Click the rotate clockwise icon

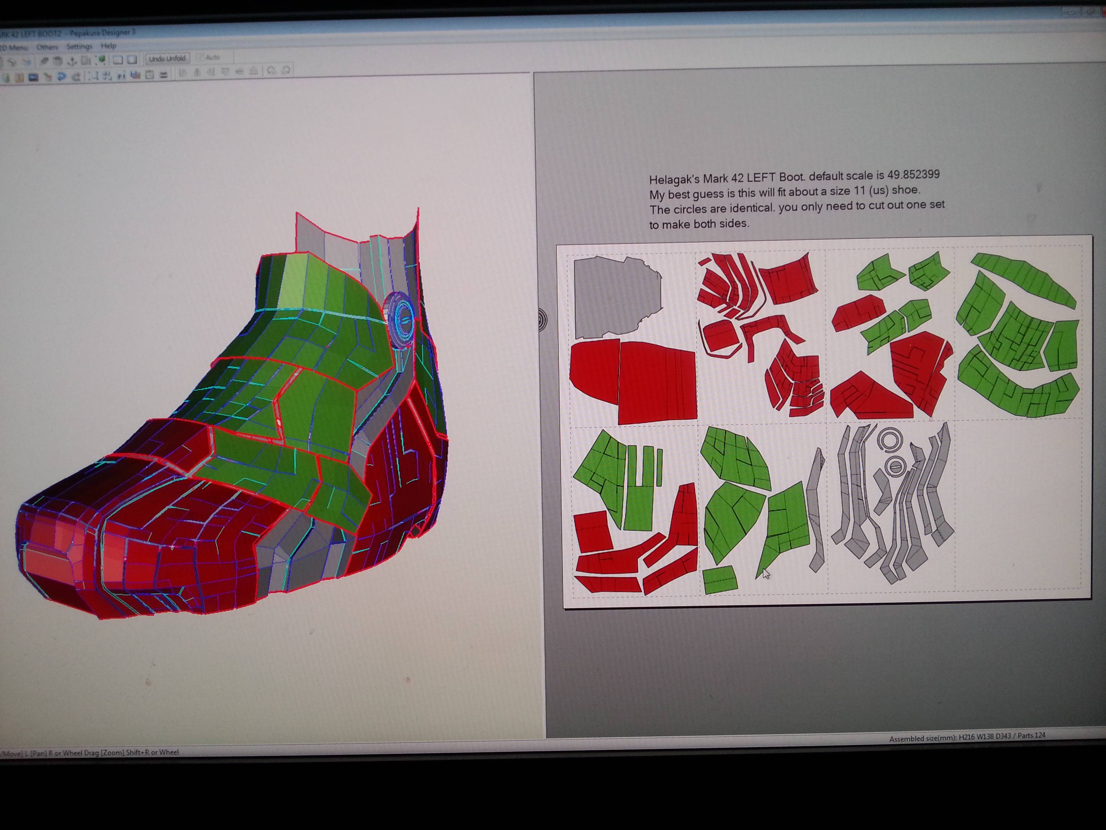(x=286, y=71)
